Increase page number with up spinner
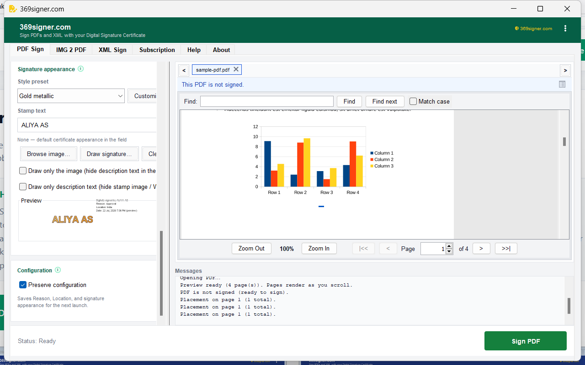Viewport: 585px width, 365px height. (449, 246)
